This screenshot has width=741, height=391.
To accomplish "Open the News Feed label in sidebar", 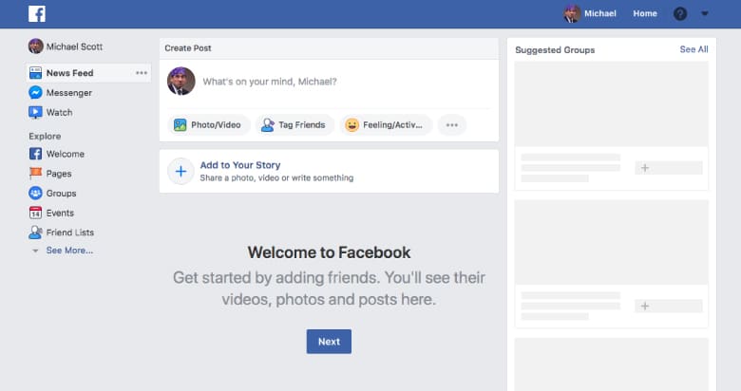I will pos(69,73).
